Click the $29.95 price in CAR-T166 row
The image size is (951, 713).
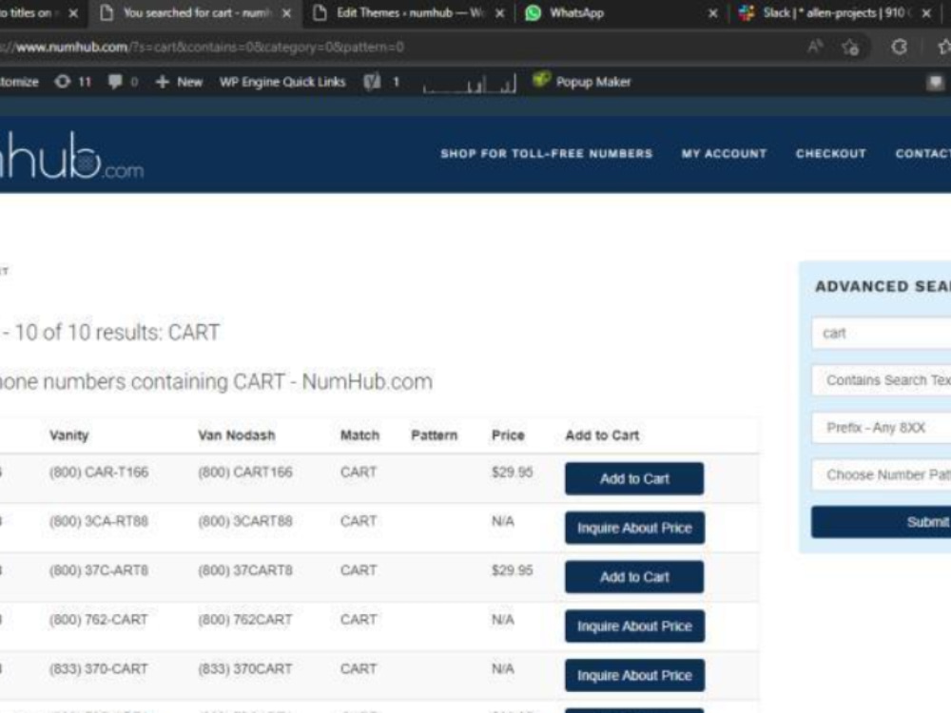pos(512,472)
